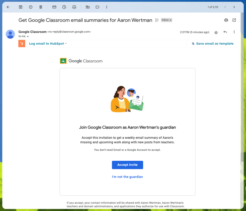Toggle importance marker next to subject
Screen dimensions: 246x211
point(157,20)
